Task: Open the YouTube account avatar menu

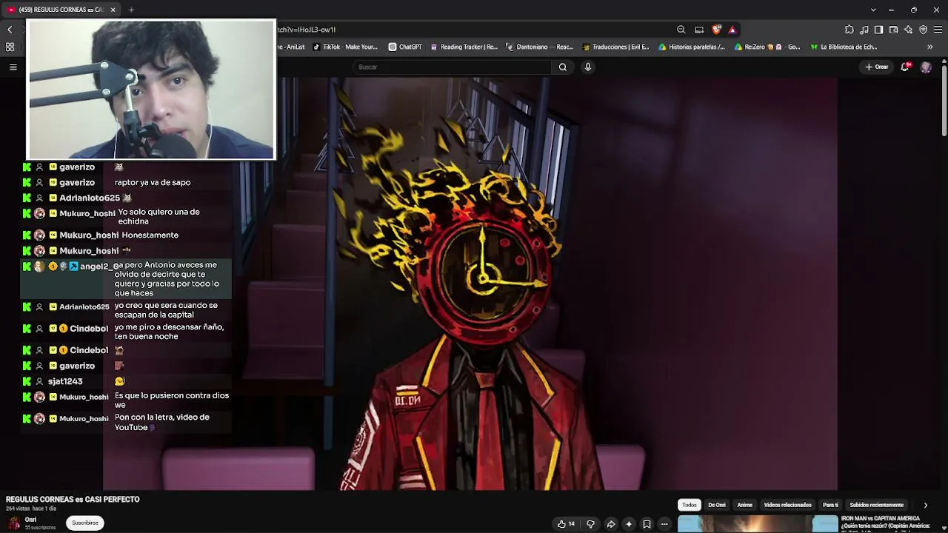Action: [926, 67]
